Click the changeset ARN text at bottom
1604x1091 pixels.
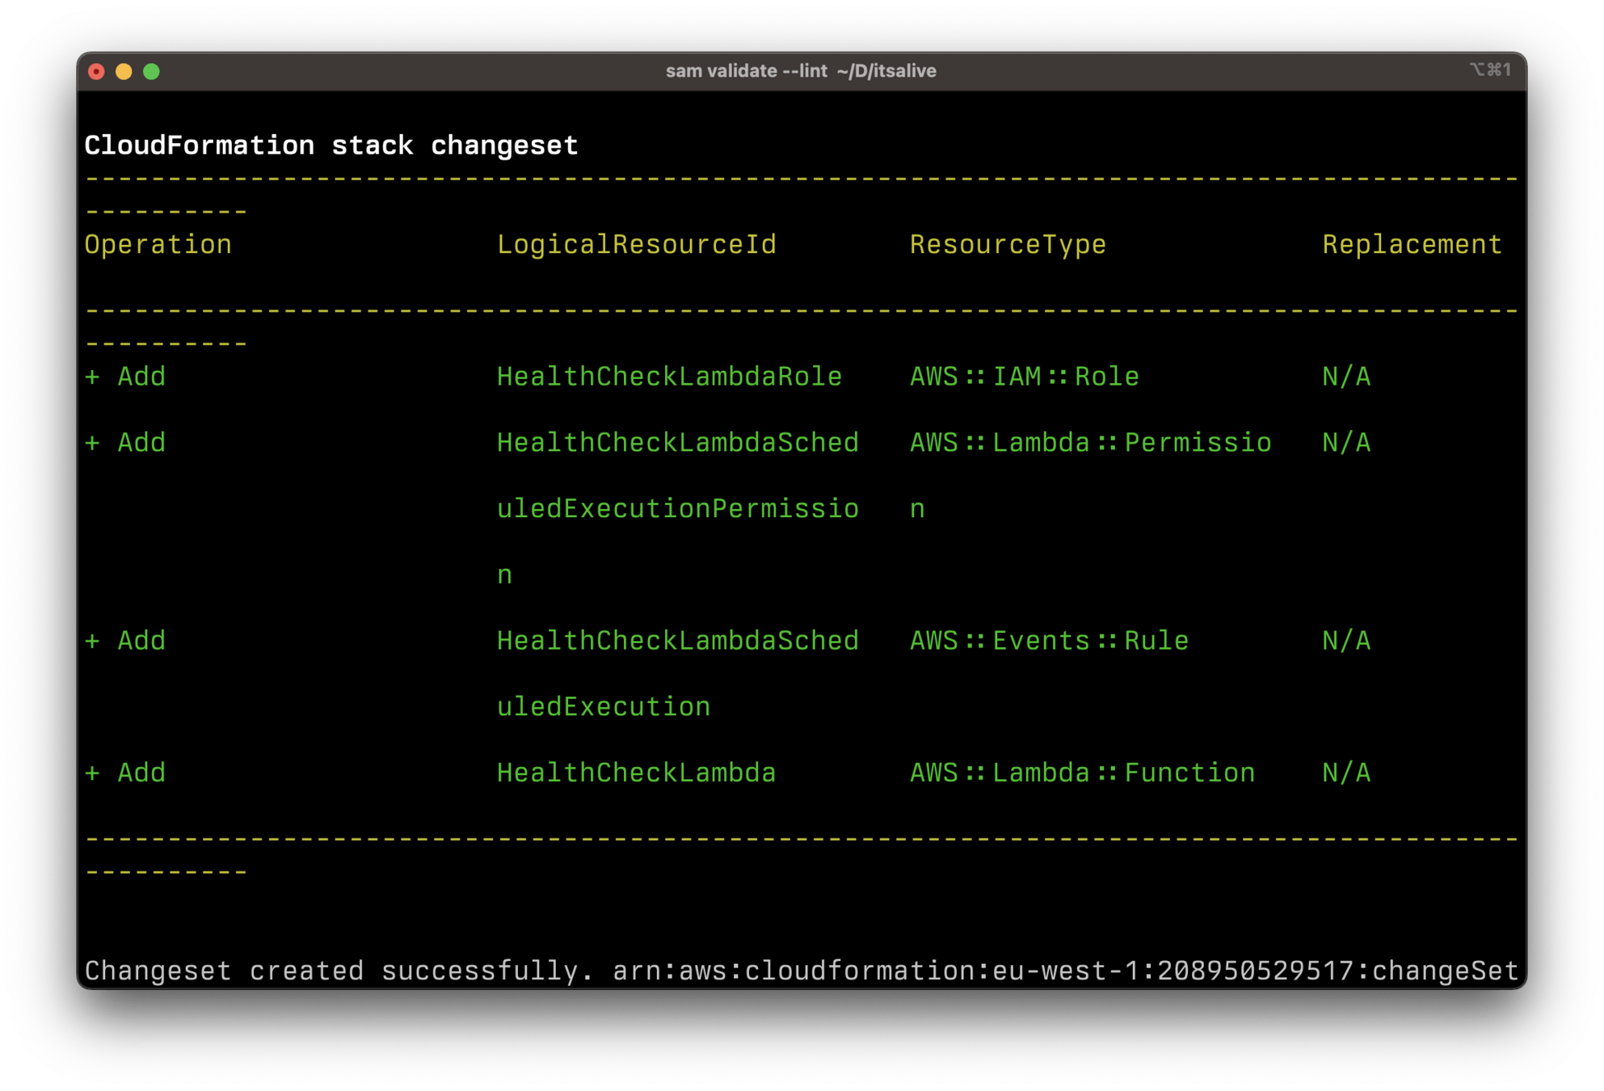[1065, 971]
